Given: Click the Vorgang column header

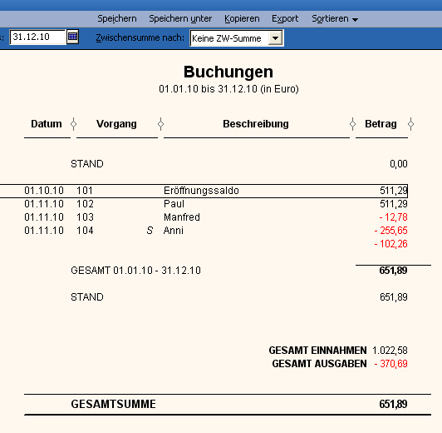Looking at the screenshot, I should [x=116, y=124].
